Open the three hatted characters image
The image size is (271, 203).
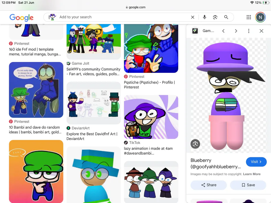click(151, 182)
